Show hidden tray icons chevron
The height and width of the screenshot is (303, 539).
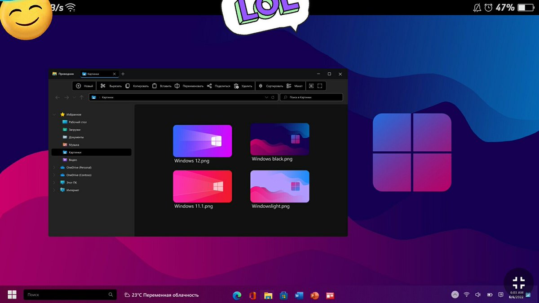tap(455, 294)
